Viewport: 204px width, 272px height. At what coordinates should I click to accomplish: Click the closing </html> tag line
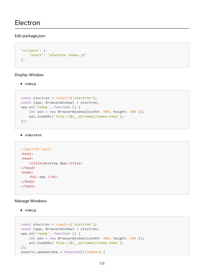pyautogui.click(x=28, y=186)
